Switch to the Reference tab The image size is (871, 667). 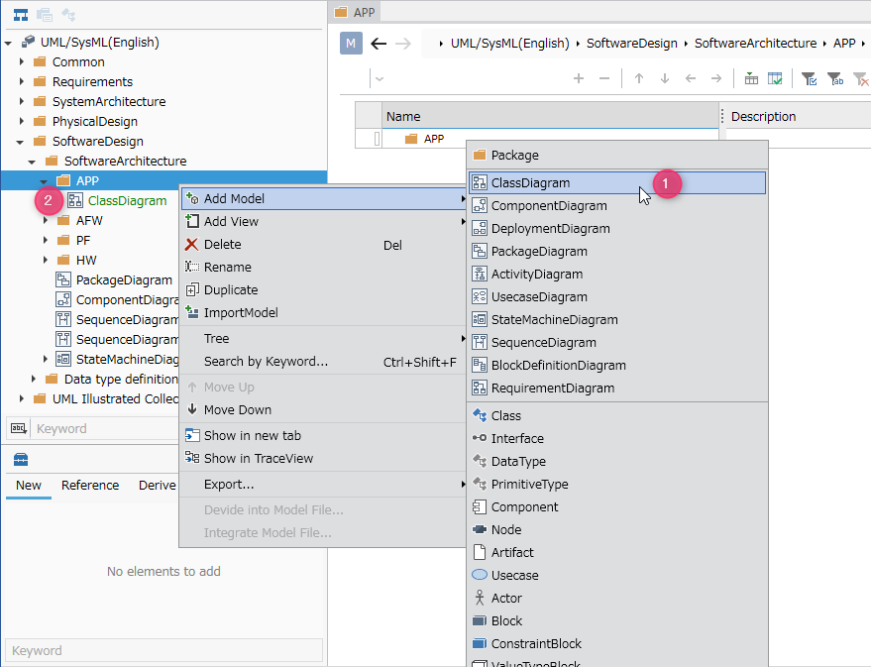tap(90, 485)
